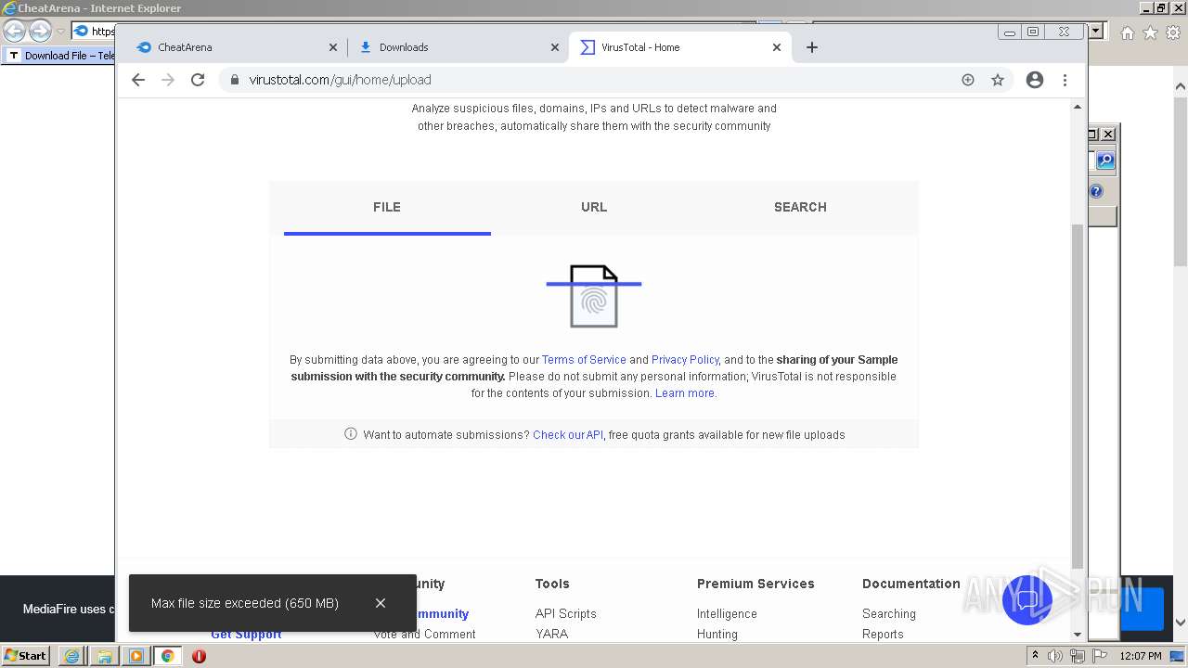This screenshot has height=668, width=1188.
Task: Click the address bar URL field
Action: pyautogui.click(x=594, y=80)
